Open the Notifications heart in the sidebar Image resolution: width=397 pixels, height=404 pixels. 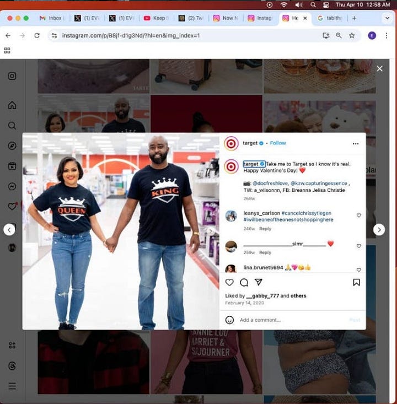point(12,206)
